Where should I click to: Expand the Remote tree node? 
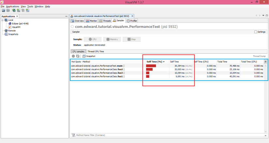pos(3,31)
